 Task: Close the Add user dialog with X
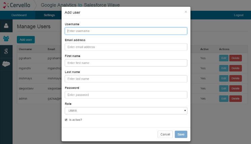186,12
